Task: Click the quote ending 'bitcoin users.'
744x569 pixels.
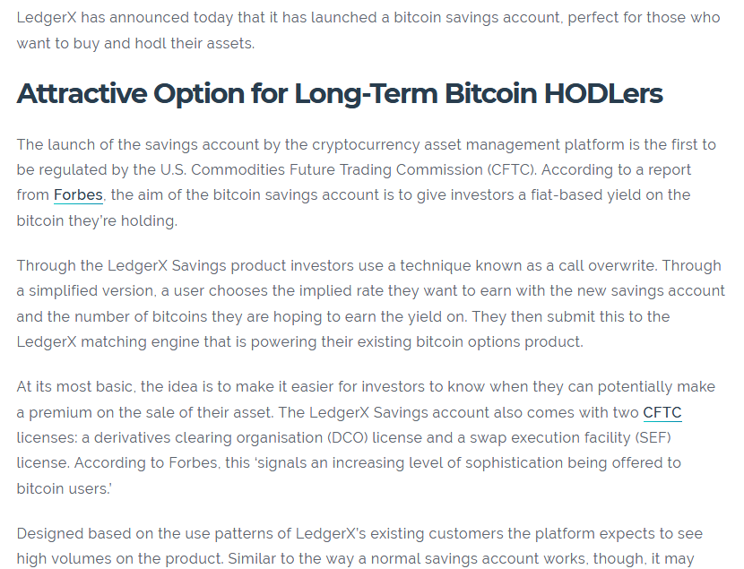Action: 349,476
